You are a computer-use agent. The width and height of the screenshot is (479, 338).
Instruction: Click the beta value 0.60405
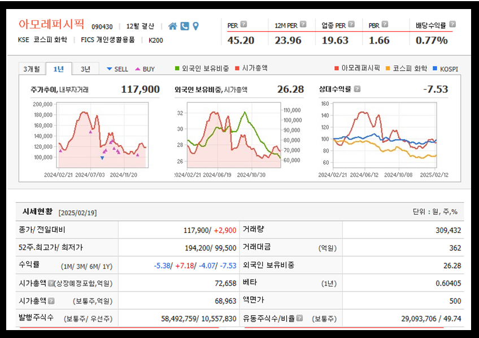pos(448,284)
